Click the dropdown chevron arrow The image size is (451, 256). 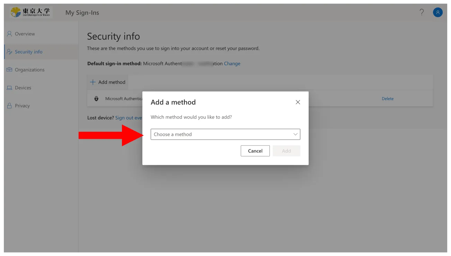(x=295, y=134)
